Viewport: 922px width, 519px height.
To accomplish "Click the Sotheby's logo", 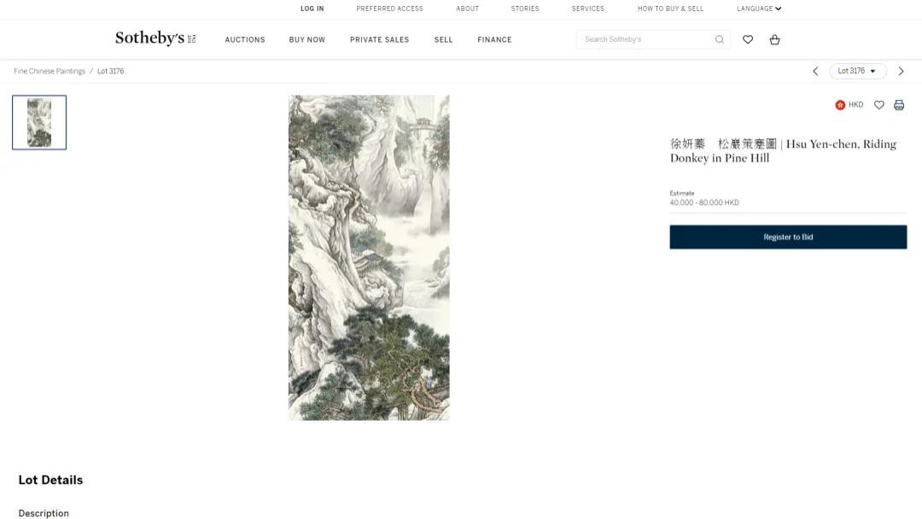I will coord(155,38).
